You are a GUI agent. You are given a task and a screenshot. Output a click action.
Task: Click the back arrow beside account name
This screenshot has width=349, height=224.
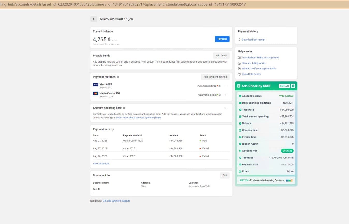[x=93, y=19]
